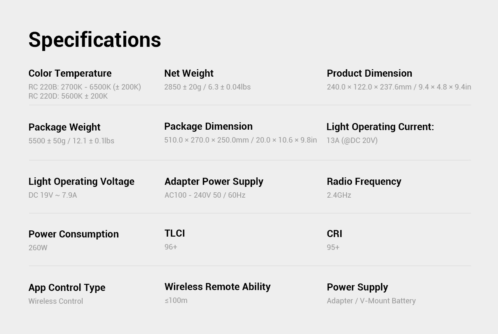This screenshot has height=334, width=498.
Task: Click the Wireless Remote Ability heading
Action: (217, 287)
